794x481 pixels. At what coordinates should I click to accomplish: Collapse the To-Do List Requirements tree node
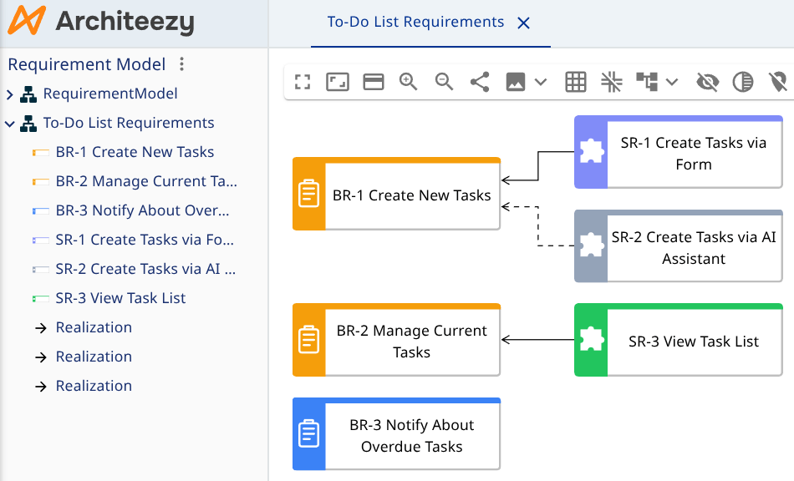click(x=10, y=123)
